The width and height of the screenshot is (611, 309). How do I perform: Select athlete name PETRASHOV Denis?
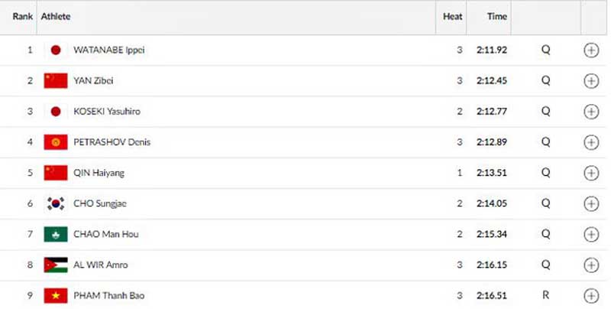[x=112, y=142]
